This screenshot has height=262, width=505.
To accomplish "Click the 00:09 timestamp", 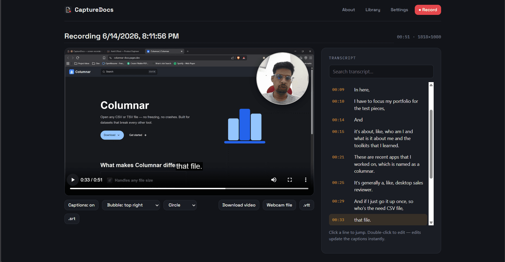I will (338, 90).
